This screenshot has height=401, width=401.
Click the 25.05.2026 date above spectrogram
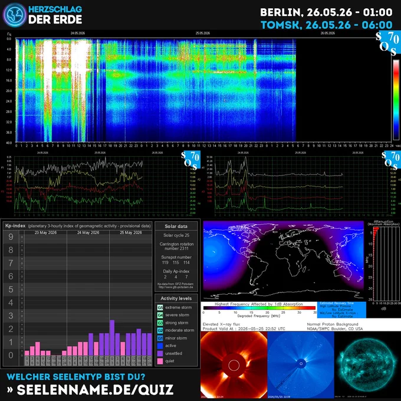[x=203, y=33]
